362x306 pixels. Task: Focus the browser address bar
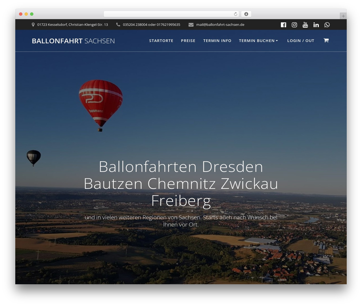pos(171,14)
